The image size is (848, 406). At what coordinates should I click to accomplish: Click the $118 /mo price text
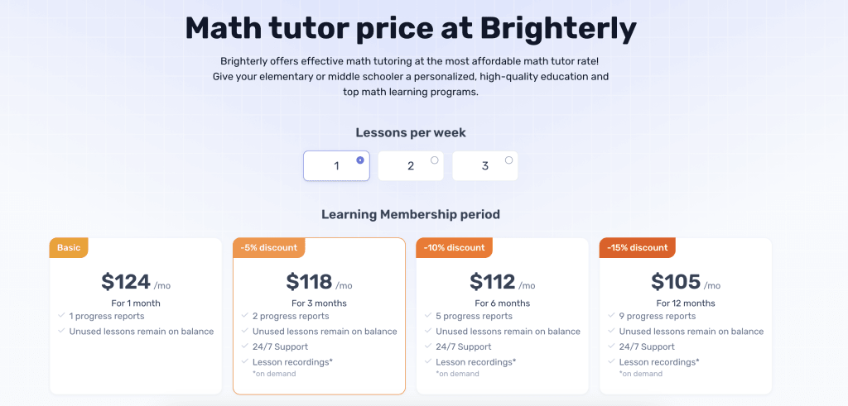pyautogui.click(x=319, y=282)
